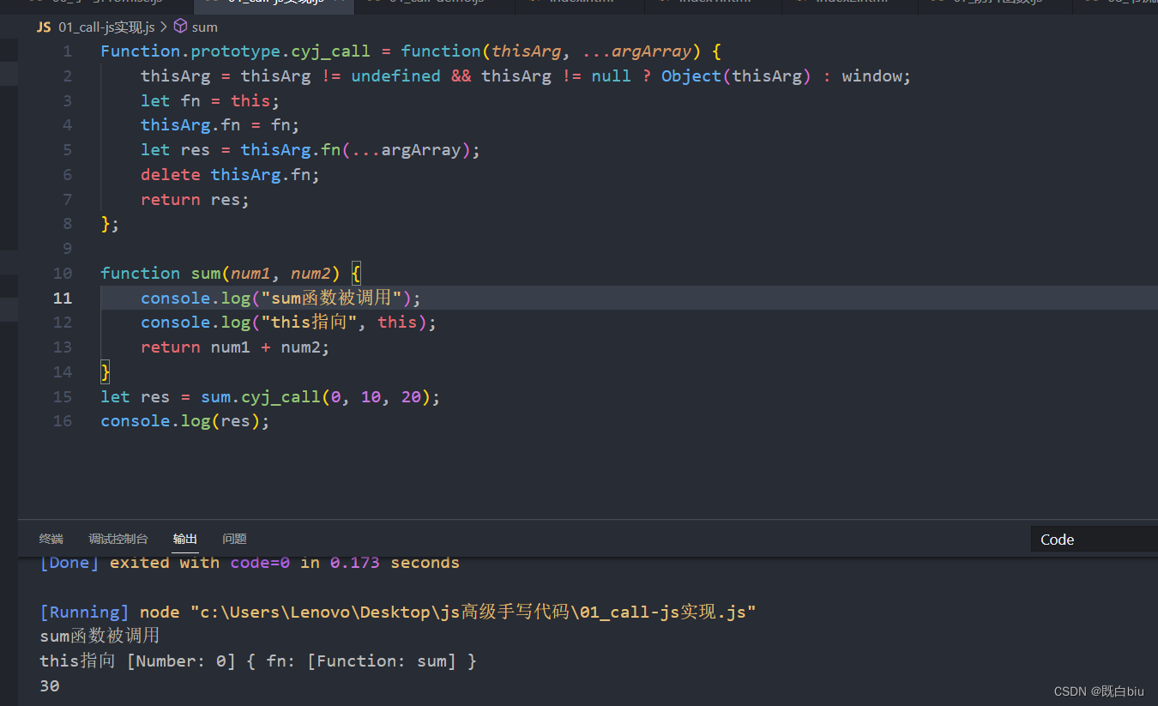This screenshot has width=1158, height=706.
Task: Click the "this指向" string on line 12
Action: (310, 323)
